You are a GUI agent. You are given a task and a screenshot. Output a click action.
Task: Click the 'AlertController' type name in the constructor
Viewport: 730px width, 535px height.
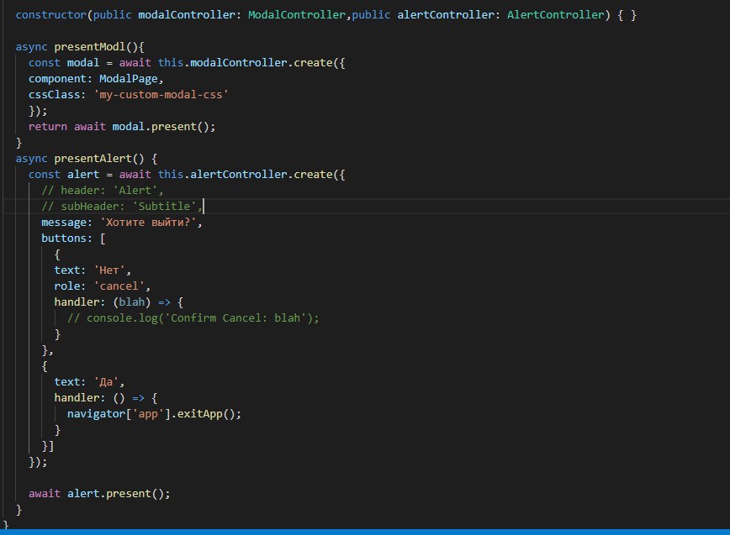click(555, 15)
